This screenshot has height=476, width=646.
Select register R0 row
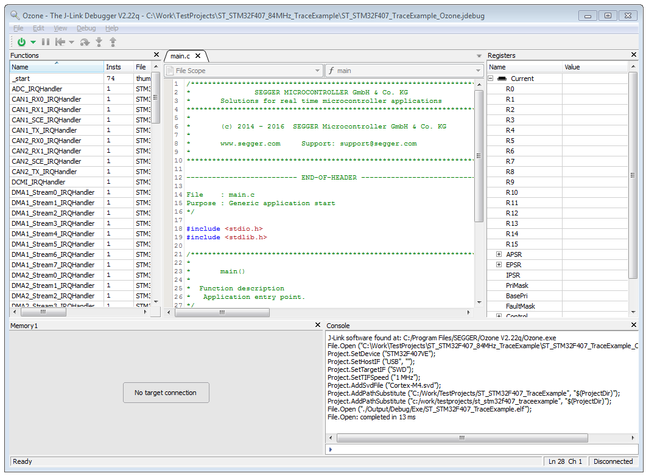pos(558,89)
